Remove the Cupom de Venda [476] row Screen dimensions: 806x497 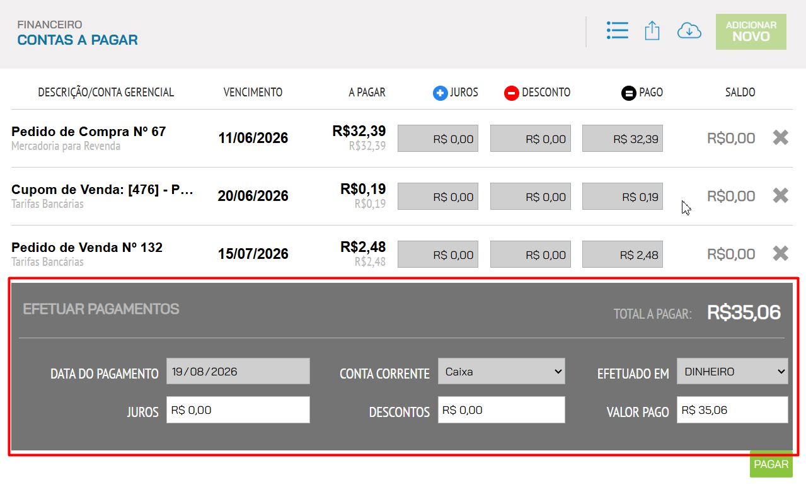tap(781, 195)
